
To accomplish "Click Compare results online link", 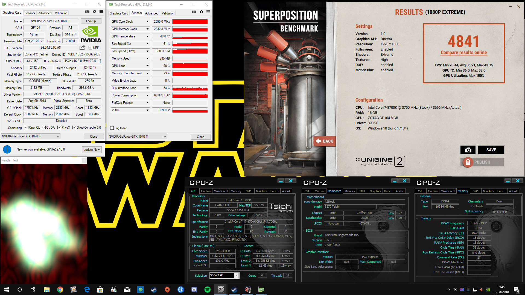I will click(x=464, y=52).
